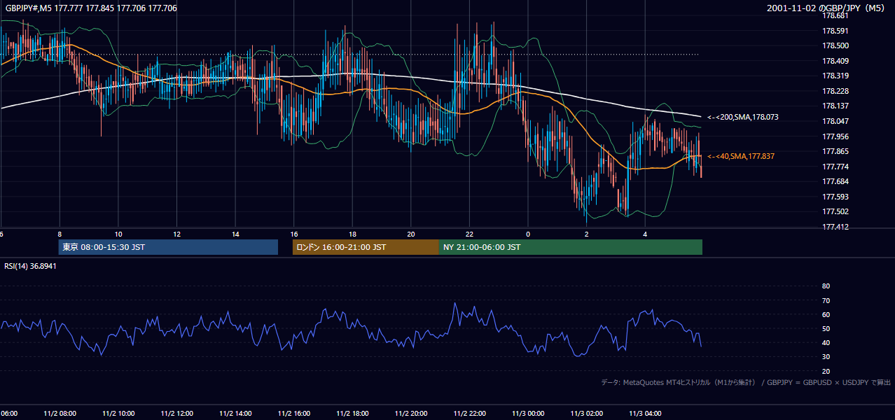The width and height of the screenshot is (895, 420).
Task: Click the hour 22 label under price chart
Action: 469,234
